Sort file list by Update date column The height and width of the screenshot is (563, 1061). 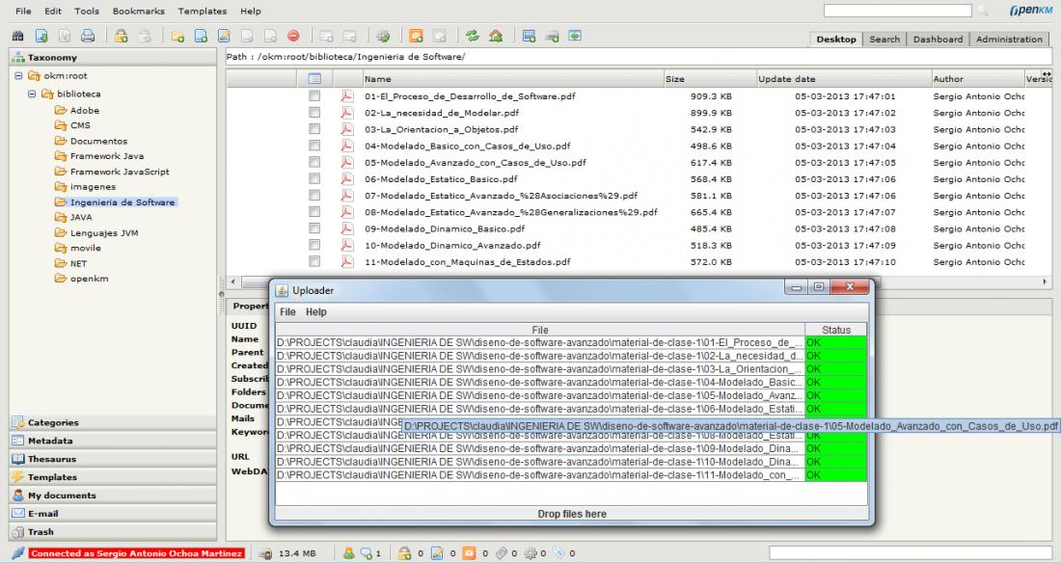coord(787,79)
